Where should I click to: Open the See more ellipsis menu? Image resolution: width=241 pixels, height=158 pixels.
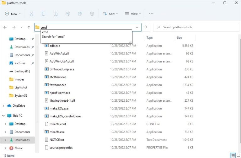point(151,14)
